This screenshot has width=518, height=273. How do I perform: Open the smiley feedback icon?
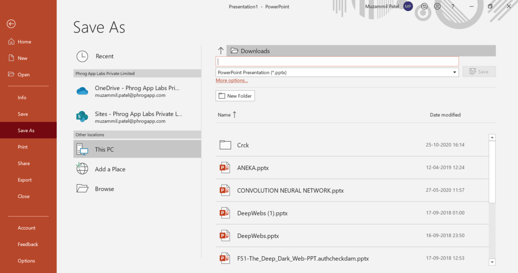424,6
